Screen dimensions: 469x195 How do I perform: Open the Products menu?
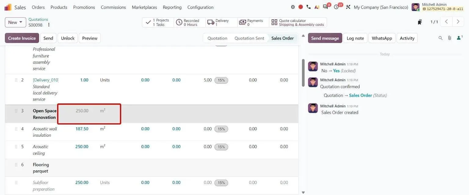pyautogui.click(x=59, y=7)
